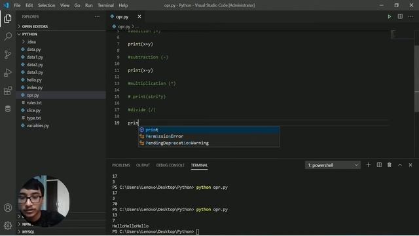The width and height of the screenshot is (419, 236).
Task: Choose the PendingDeprecationWarning suggestion
Action: pos(208,143)
